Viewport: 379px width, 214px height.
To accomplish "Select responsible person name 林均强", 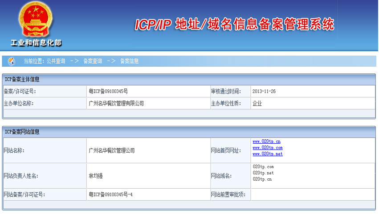I will (x=95, y=176).
